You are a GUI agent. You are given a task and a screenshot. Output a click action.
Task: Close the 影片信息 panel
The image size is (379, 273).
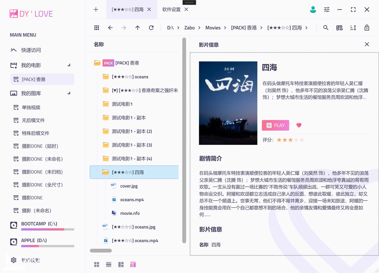(x=367, y=44)
